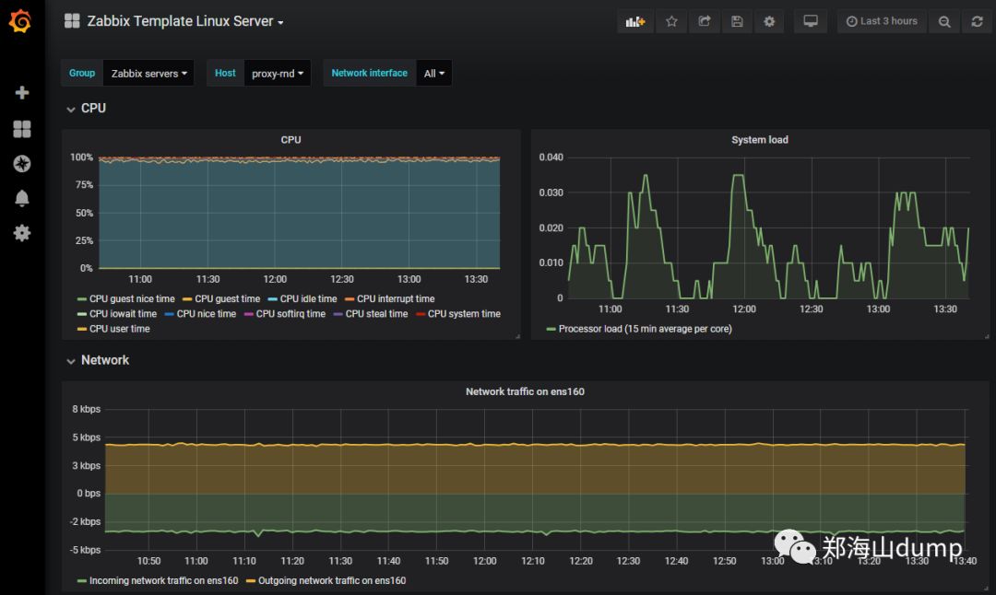
Task: Open the Zabbix Template Linux Server dashboard picker
Action: tap(184, 21)
